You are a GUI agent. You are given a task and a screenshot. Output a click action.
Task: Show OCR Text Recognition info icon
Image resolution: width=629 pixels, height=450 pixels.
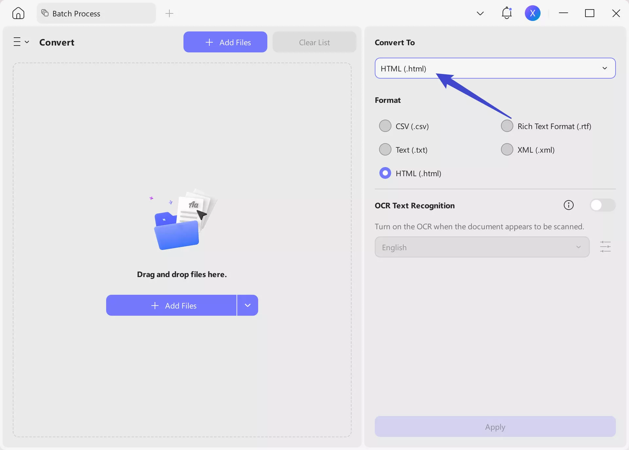coord(568,205)
